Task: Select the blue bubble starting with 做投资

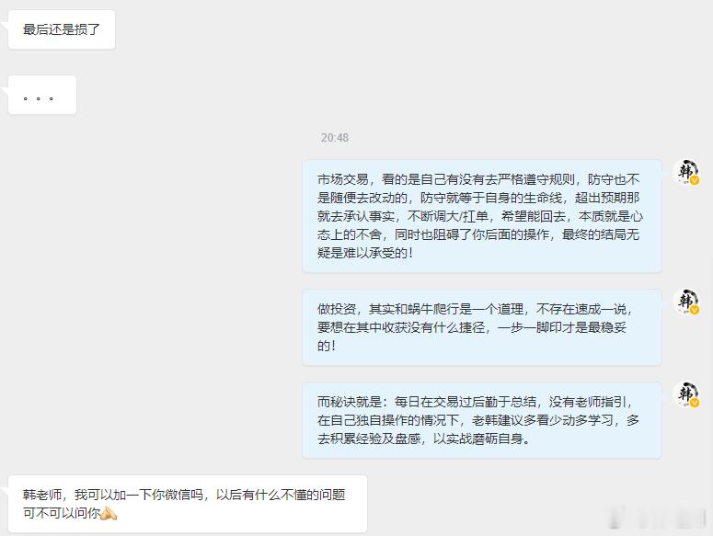Action: (x=482, y=327)
